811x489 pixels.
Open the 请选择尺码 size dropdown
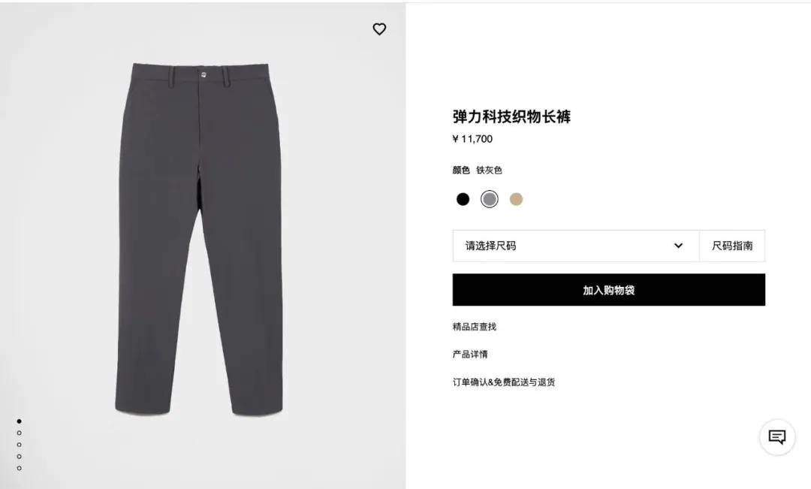click(x=576, y=246)
